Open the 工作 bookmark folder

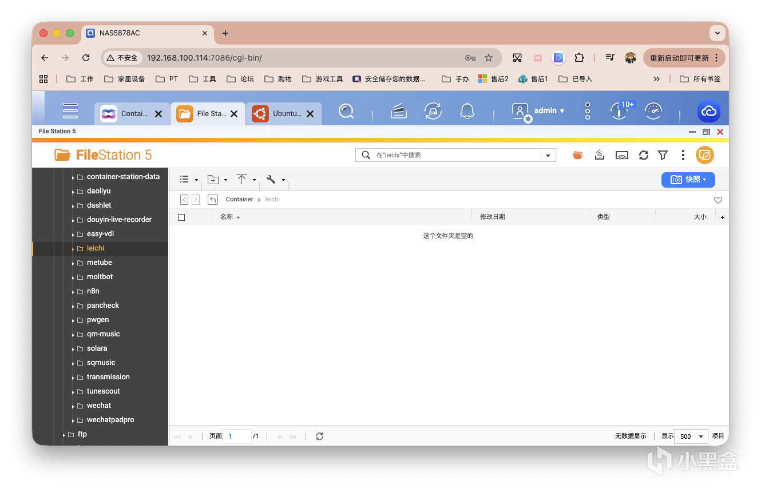80,79
